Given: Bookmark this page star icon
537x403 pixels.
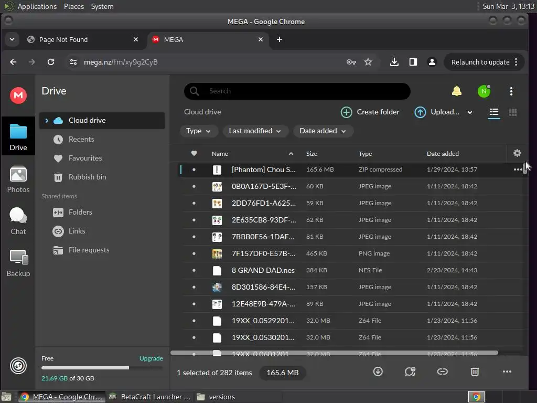Looking at the screenshot, I should coord(368,62).
